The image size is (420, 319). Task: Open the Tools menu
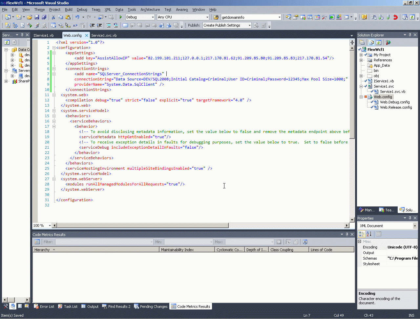[x=132, y=10]
